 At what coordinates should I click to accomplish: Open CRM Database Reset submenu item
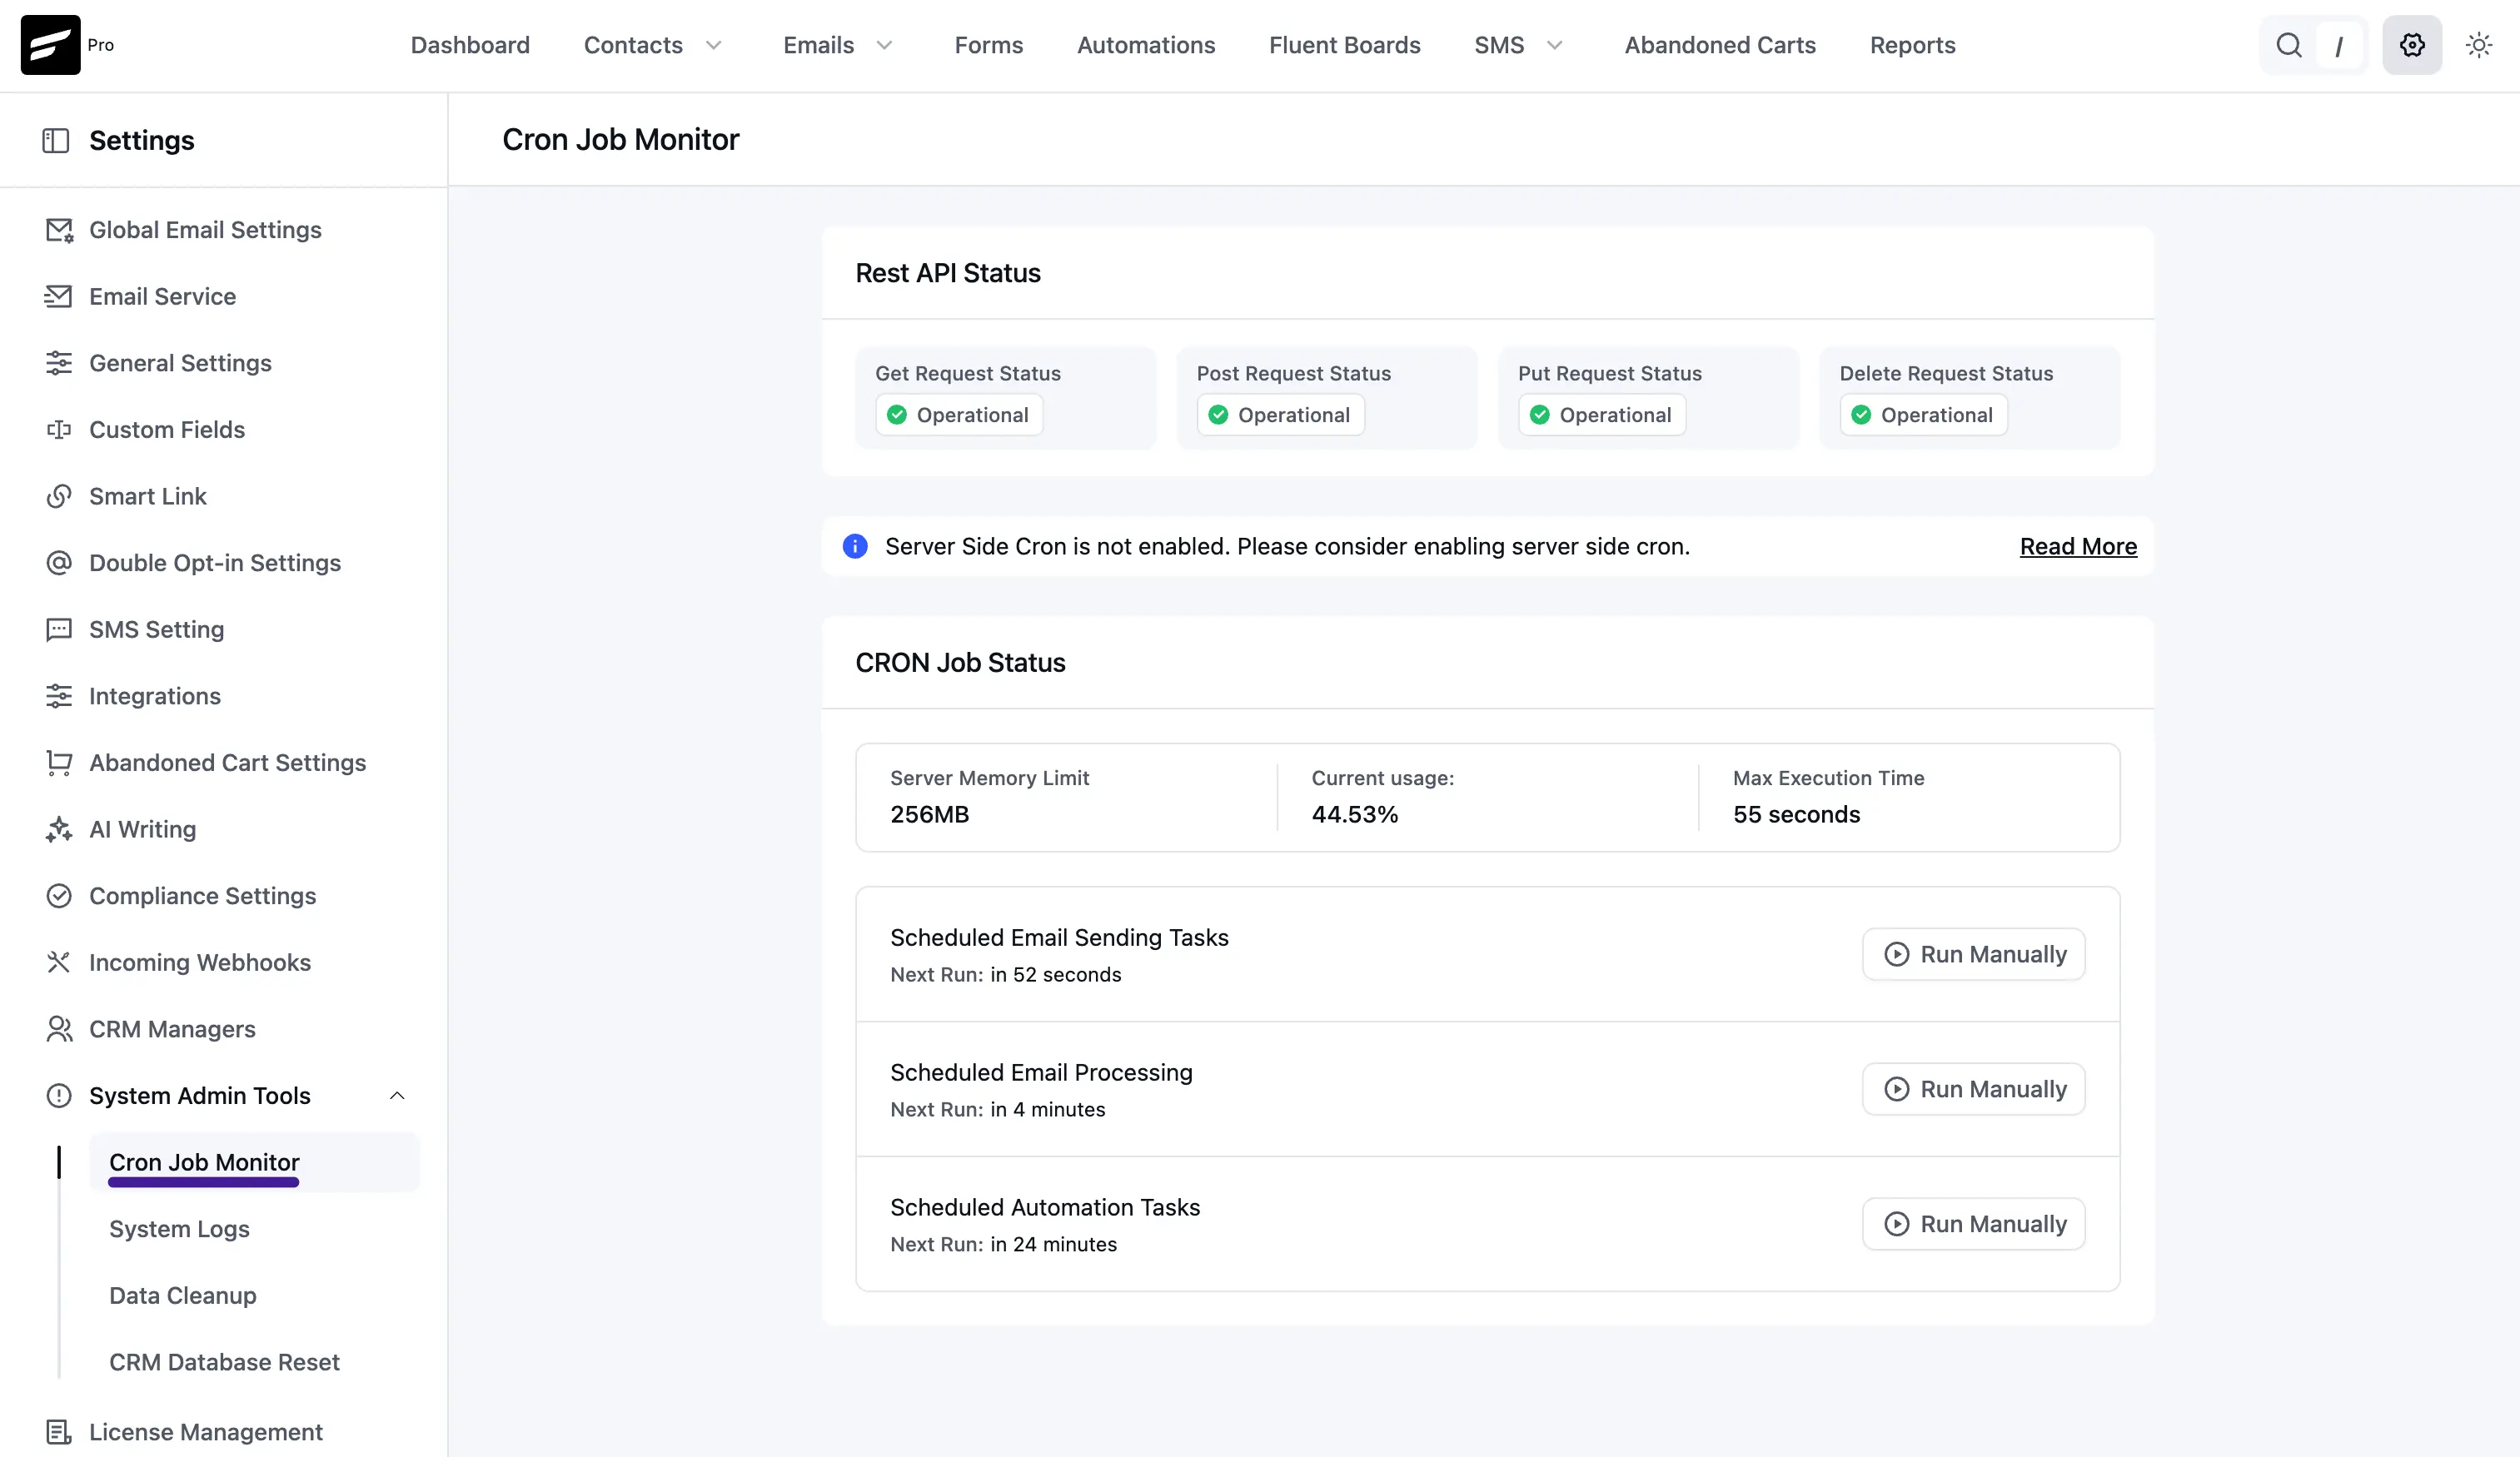224,1362
